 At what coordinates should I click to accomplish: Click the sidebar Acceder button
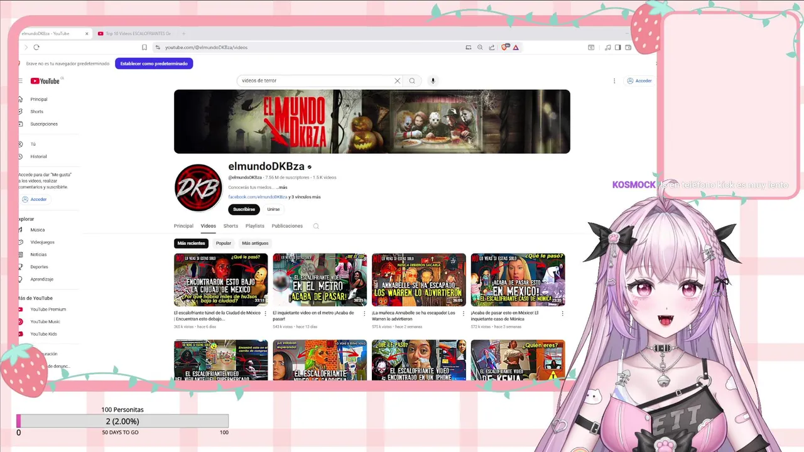(x=34, y=199)
